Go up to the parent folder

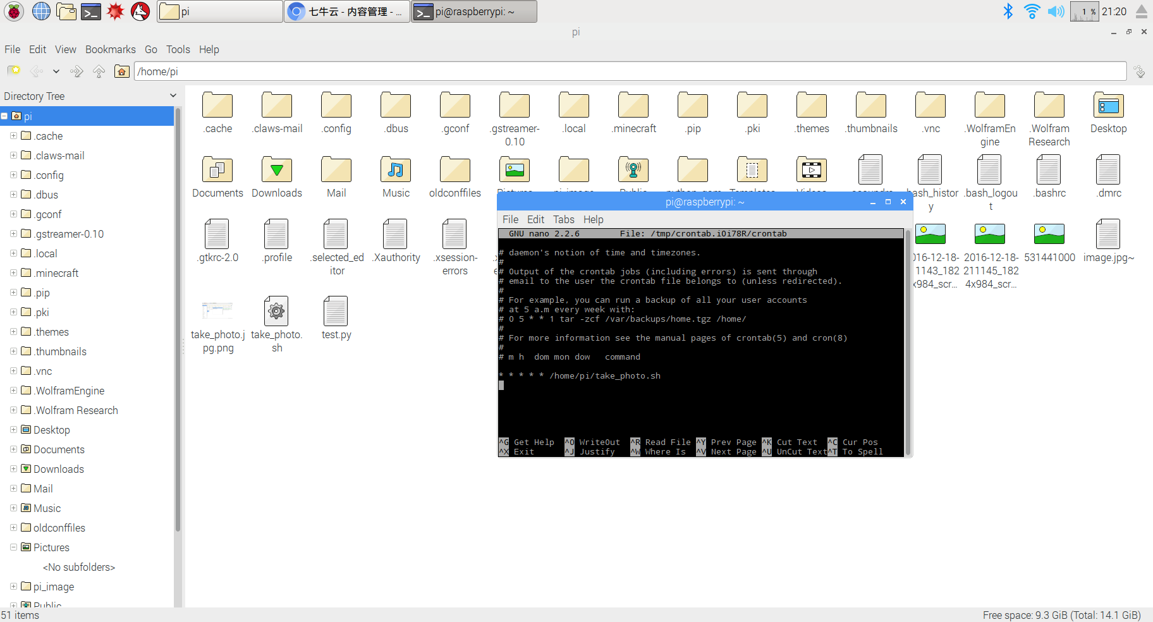pyautogui.click(x=99, y=71)
